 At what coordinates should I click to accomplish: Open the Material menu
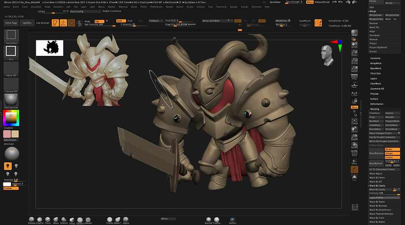(123, 7)
